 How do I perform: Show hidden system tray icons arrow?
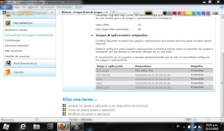[184, 127]
